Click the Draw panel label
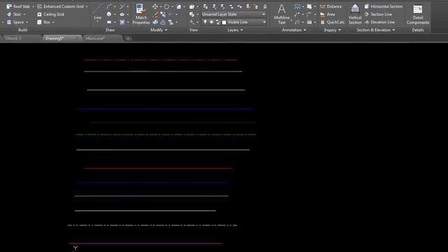Image resolution: width=448 pixels, height=252 pixels. 110,30
